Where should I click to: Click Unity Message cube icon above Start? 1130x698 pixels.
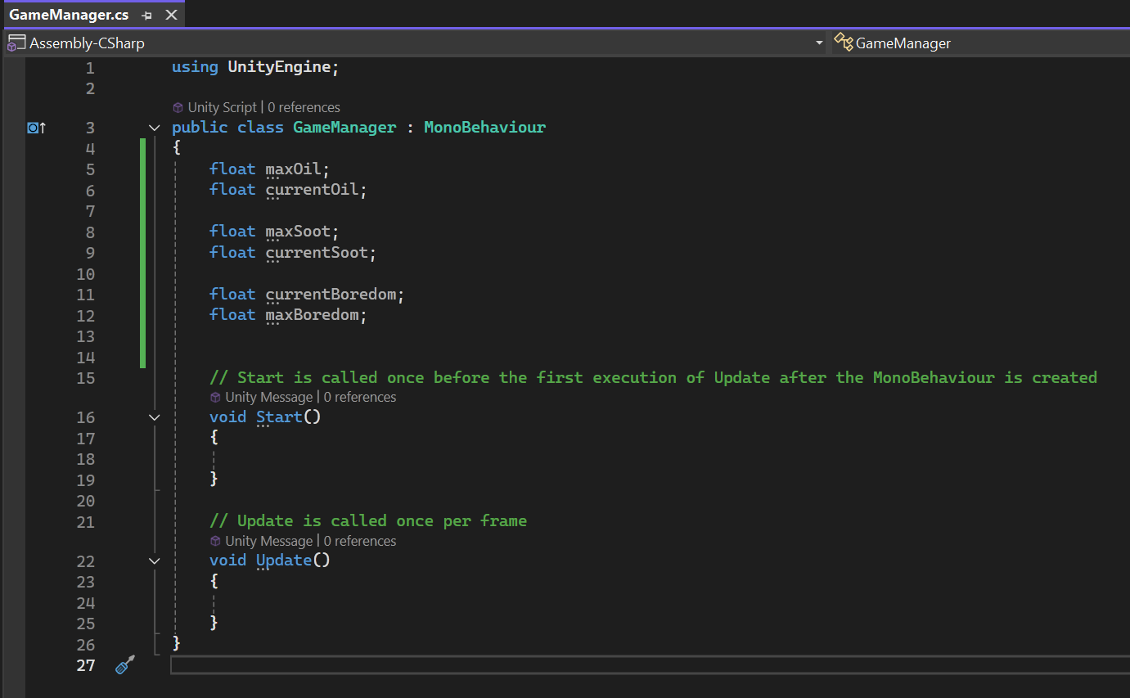click(x=216, y=397)
